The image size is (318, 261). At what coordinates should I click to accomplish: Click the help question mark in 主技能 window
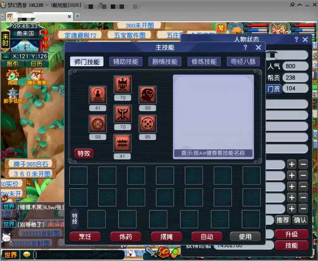[246, 48]
